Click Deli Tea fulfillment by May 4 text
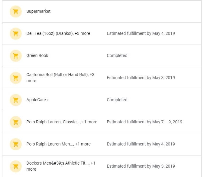Image resolution: width=204 pixels, height=177 pixels. point(141,33)
